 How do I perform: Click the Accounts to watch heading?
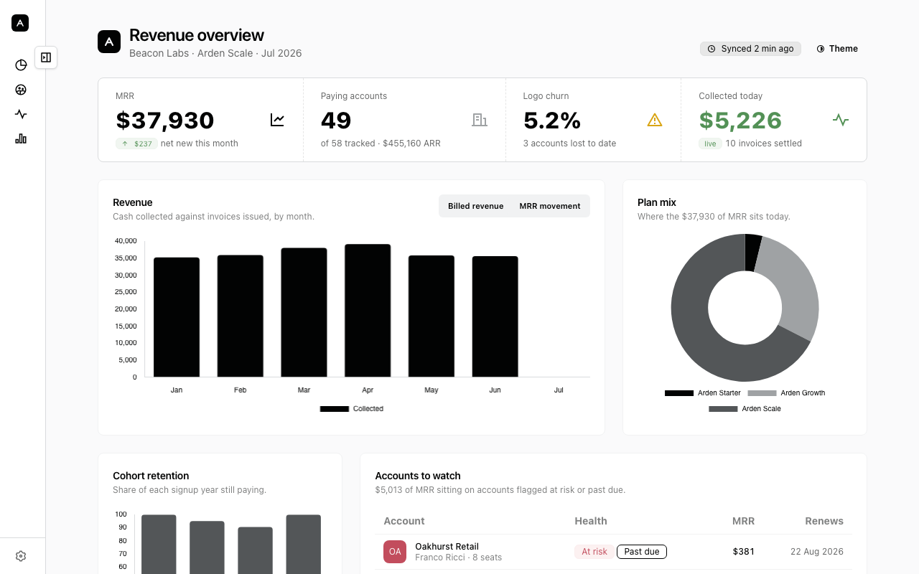pyautogui.click(x=418, y=476)
